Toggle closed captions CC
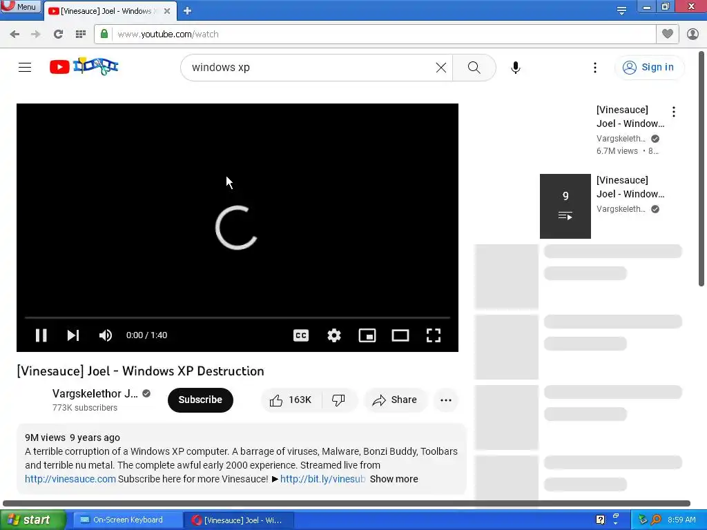 pyautogui.click(x=301, y=335)
